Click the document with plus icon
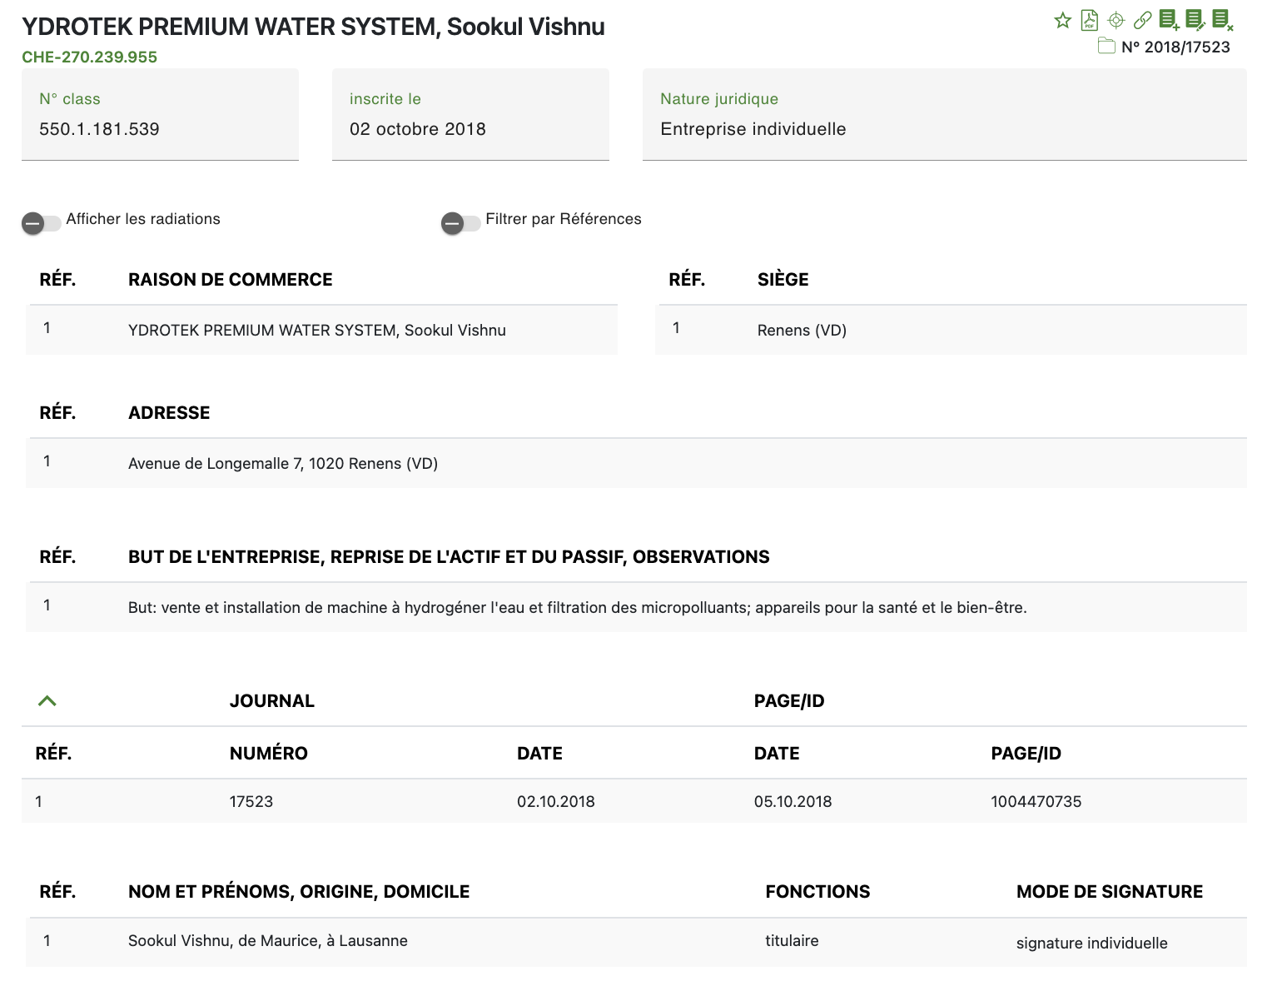1277x981 pixels. click(1169, 20)
